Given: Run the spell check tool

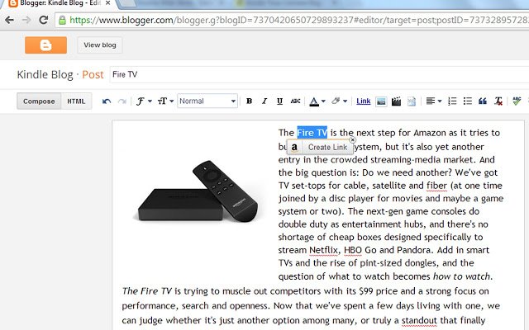Looking at the screenshot, I should point(517,101).
